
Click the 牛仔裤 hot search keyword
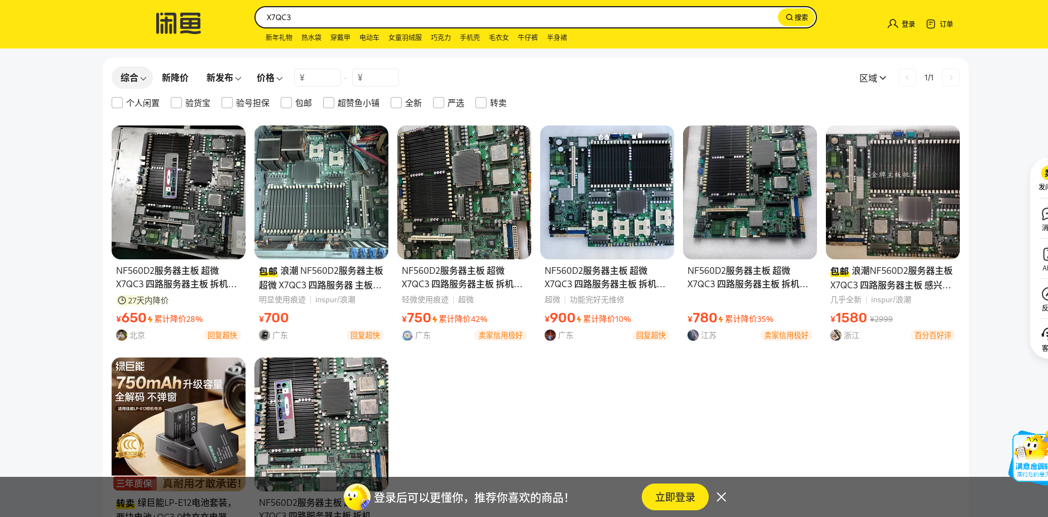(528, 37)
